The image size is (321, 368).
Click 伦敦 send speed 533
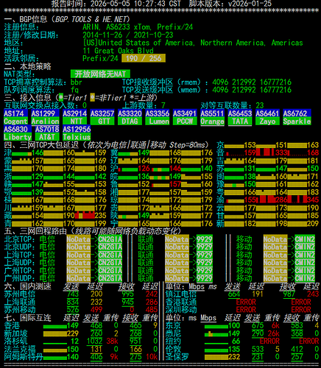point(258,349)
